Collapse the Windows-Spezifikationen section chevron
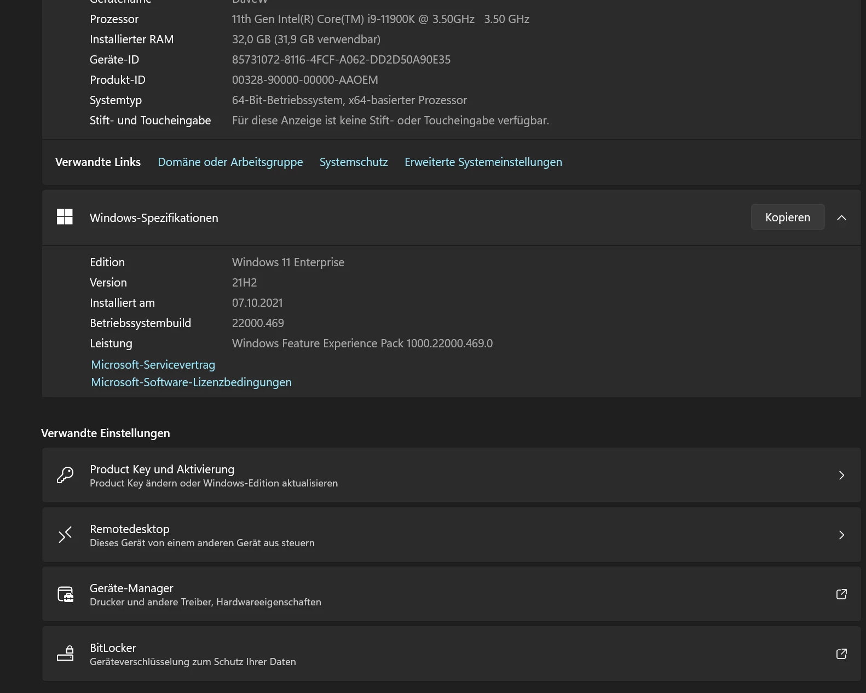The width and height of the screenshot is (866, 693). pos(841,217)
